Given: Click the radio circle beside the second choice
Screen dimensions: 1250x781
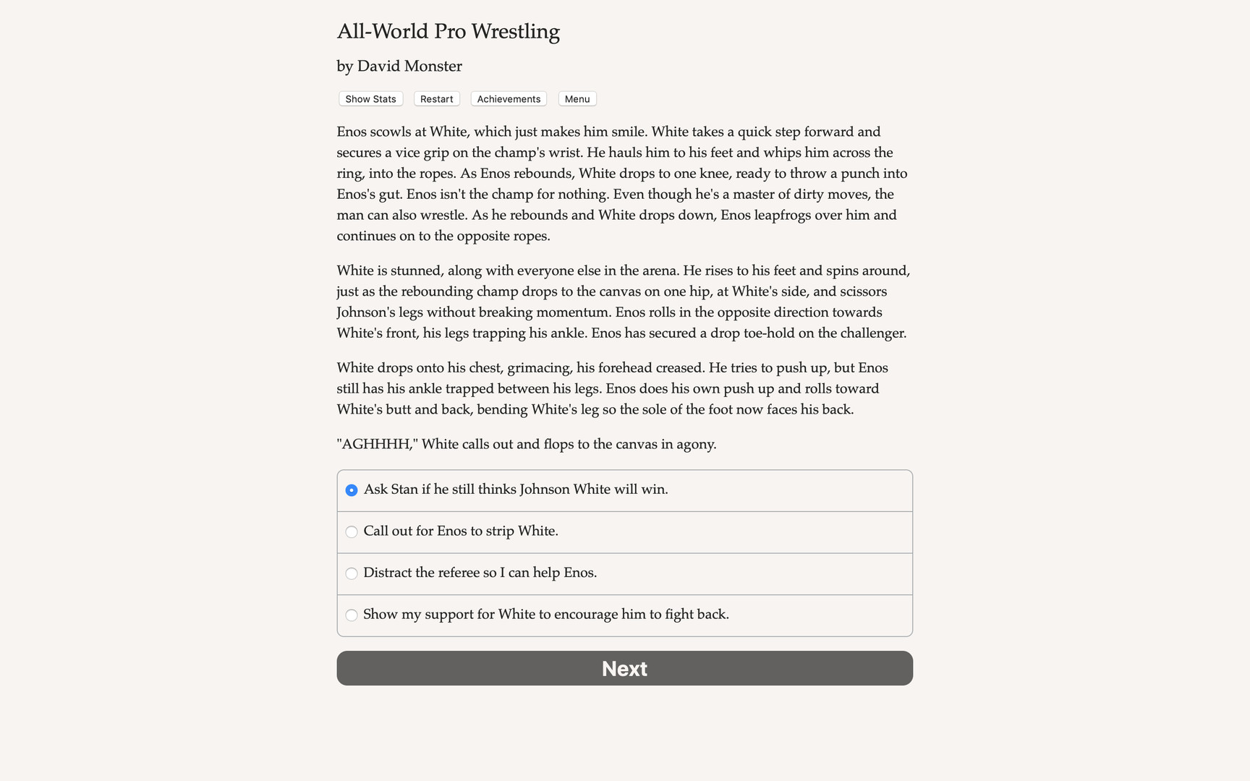Looking at the screenshot, I should [352, 532].
